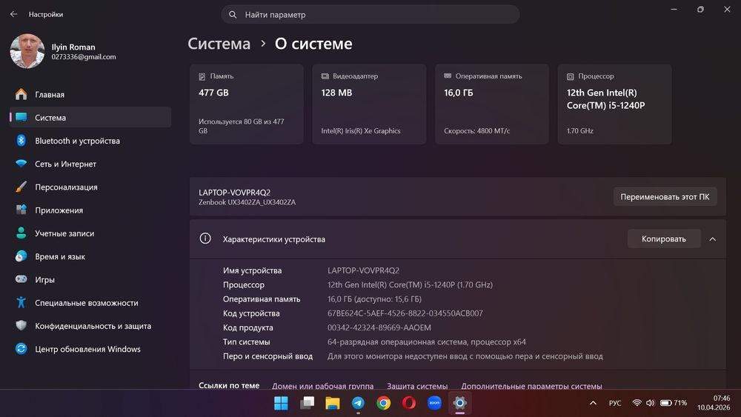The width and height of the screenshot is (741, 417).
Task: Click Копировать device specs button
Action: point(663,239)
